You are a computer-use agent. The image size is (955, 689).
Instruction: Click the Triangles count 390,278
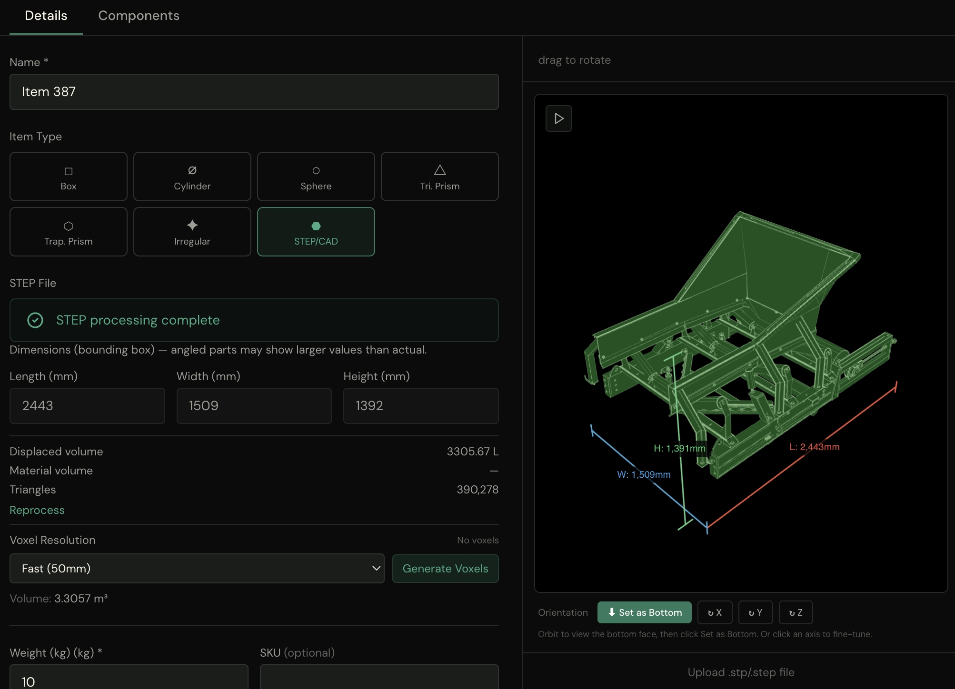coord(477,490)
